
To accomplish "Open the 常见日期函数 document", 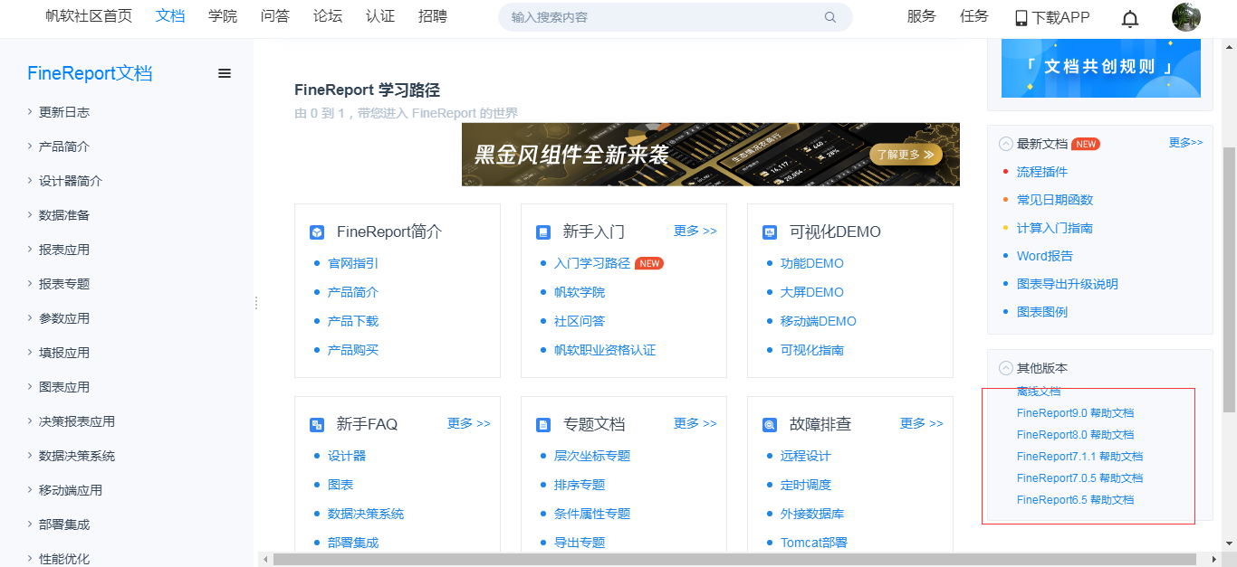I will (x=1055, y=200).
